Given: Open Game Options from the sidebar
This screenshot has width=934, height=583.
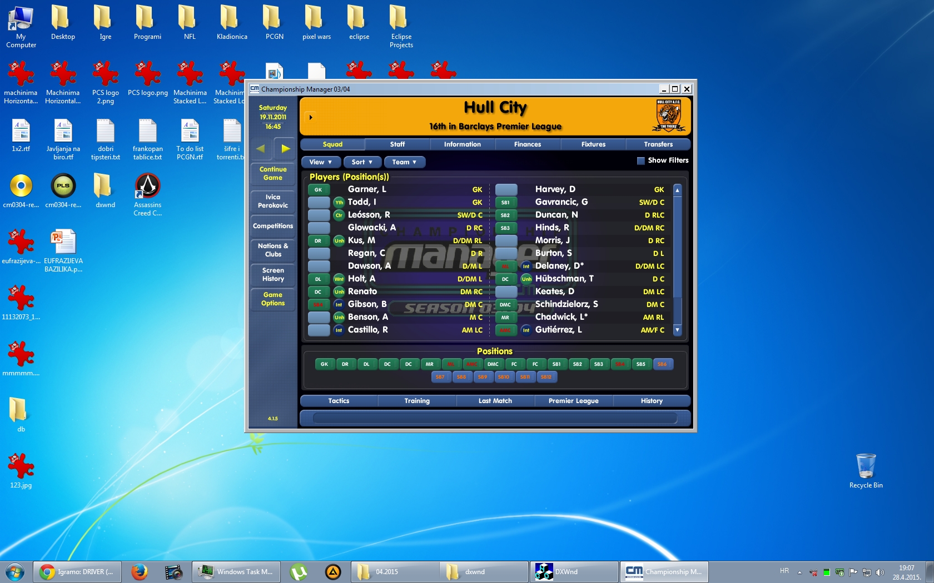Looking at the screenshot, I should pyautogui.click(x=273, y=299).
